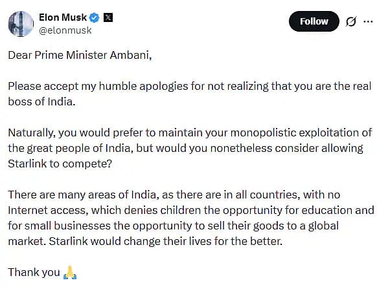Image resolution: width=377 pixels, height=287 pixels.
Task: Click the 'boss of India.' line
Action: (x=41, y=101)
